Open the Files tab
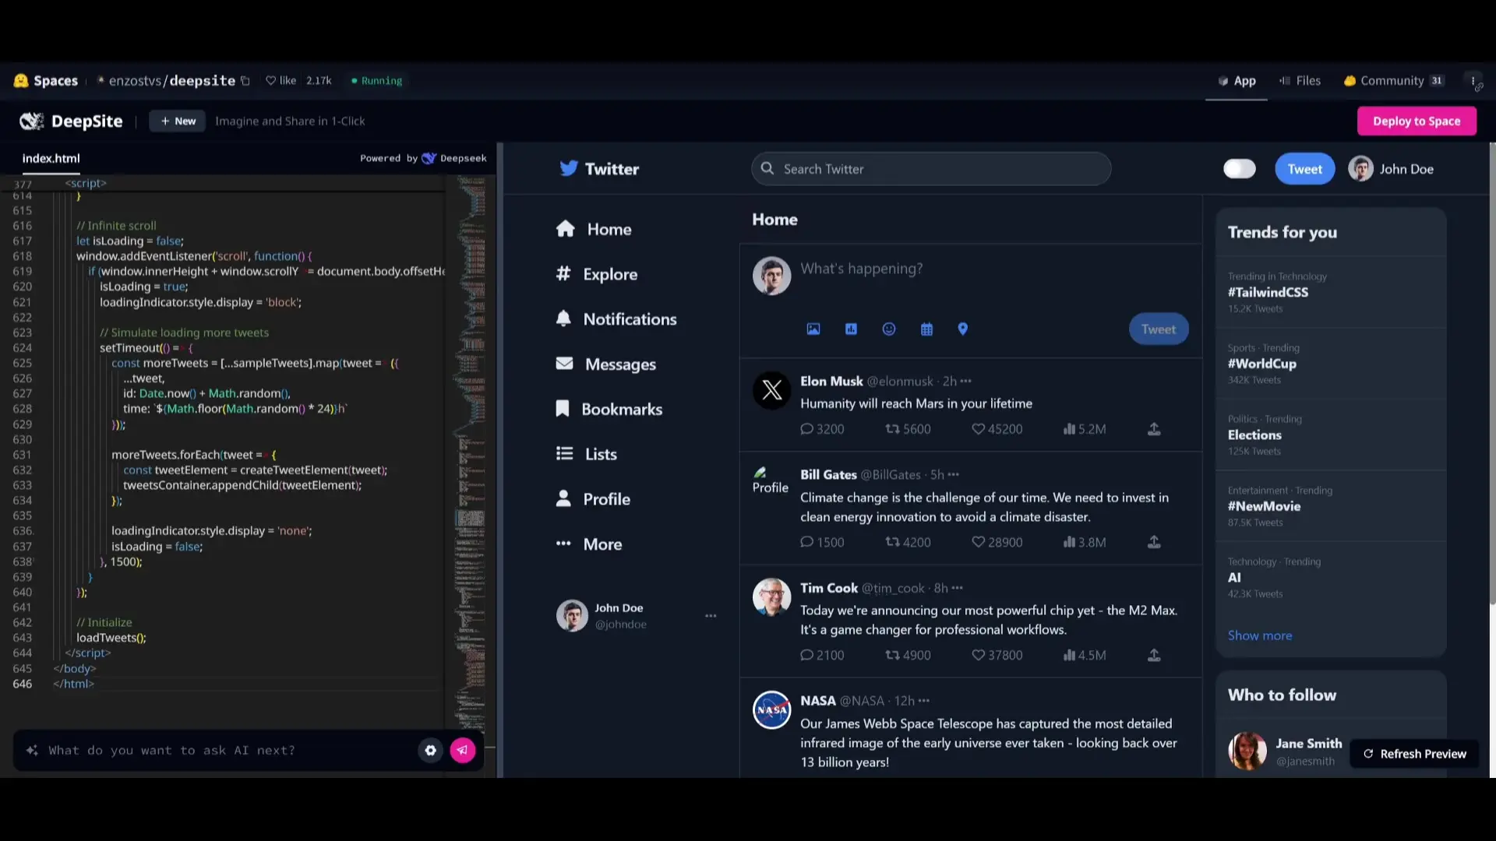Image resolution: width=1496 pixels, height=841 pixels. point(1300,81)
